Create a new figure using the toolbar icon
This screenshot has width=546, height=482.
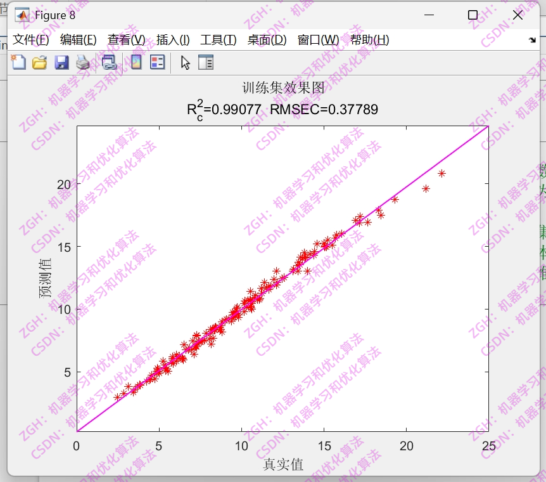(x=19, y=62)
